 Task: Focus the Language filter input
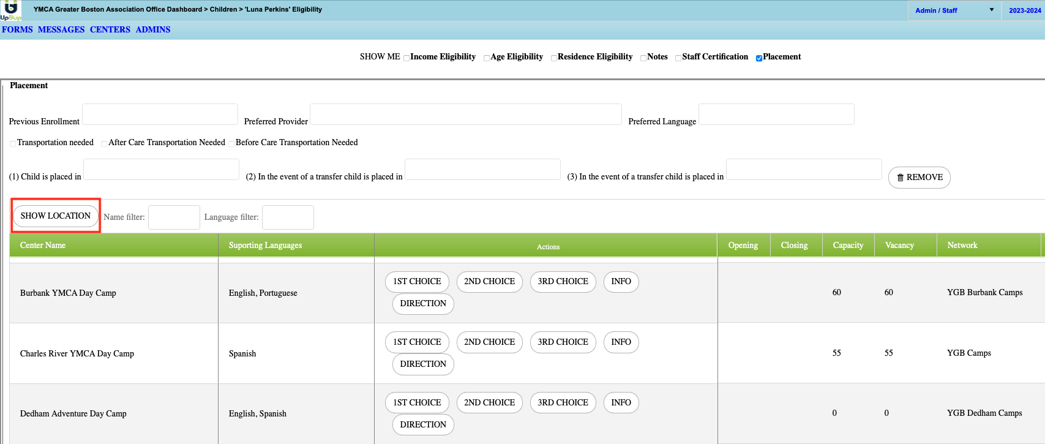[288, 217]
